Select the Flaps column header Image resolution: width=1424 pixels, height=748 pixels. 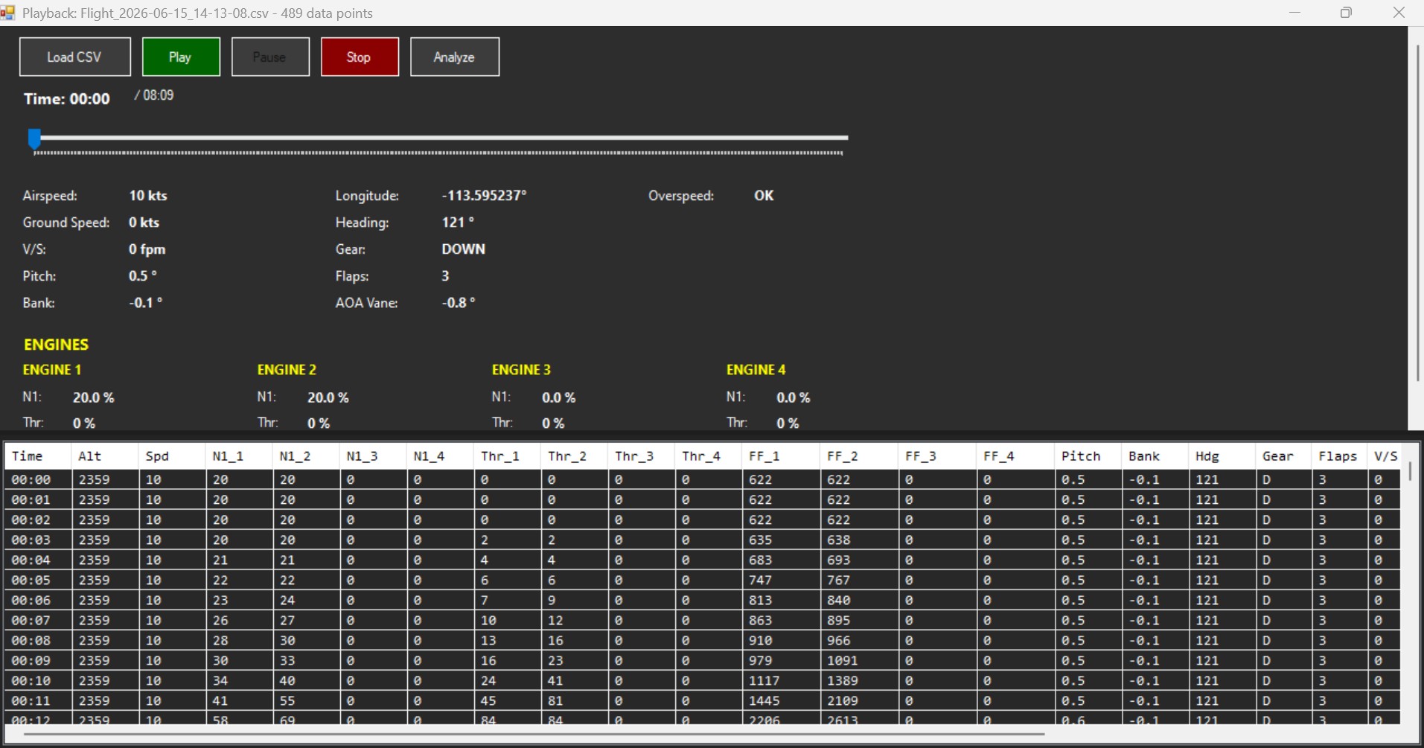point(1339,456)
